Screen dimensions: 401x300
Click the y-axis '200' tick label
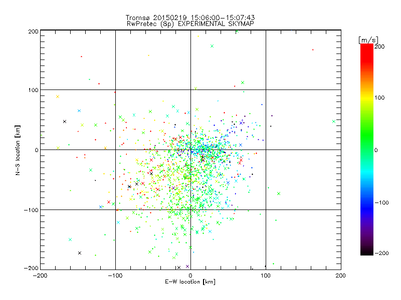[33, 31]
